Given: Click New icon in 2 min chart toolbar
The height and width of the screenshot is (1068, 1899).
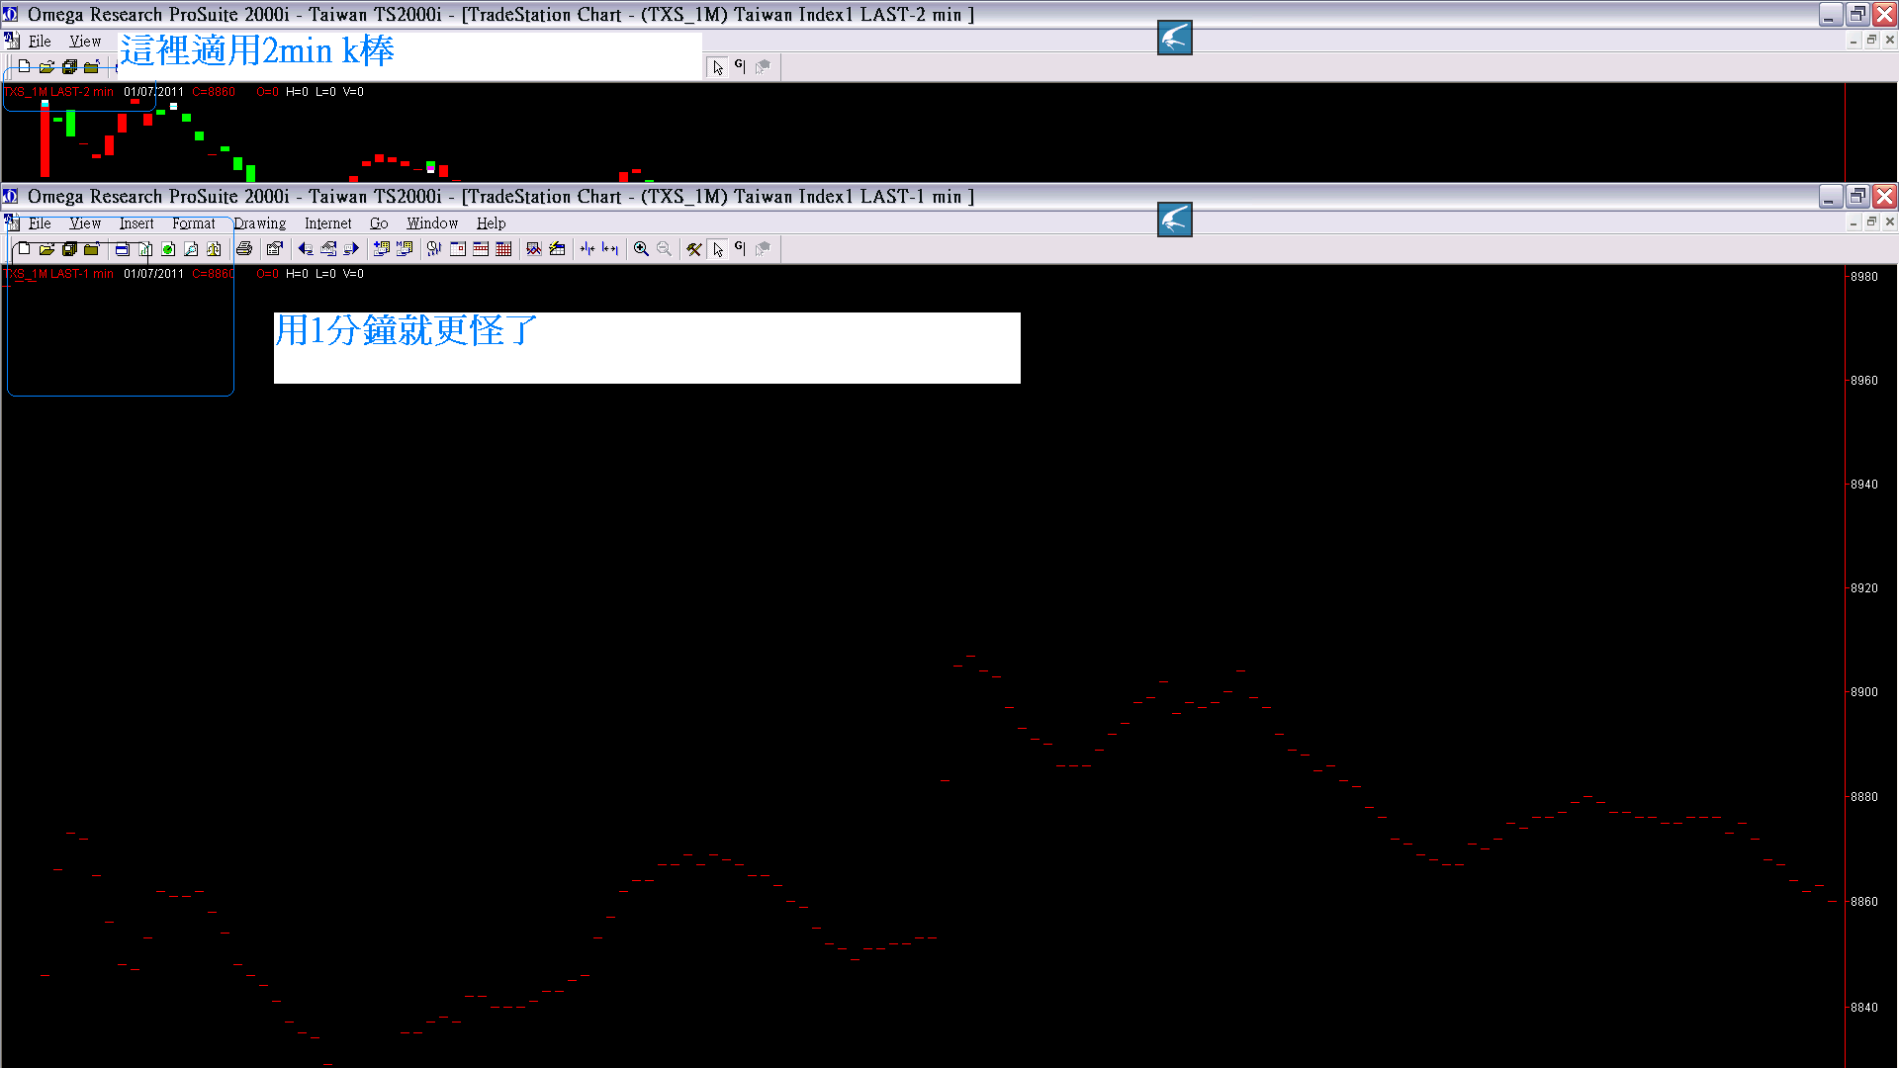Looking at the screenshot, I should point(24,67).
